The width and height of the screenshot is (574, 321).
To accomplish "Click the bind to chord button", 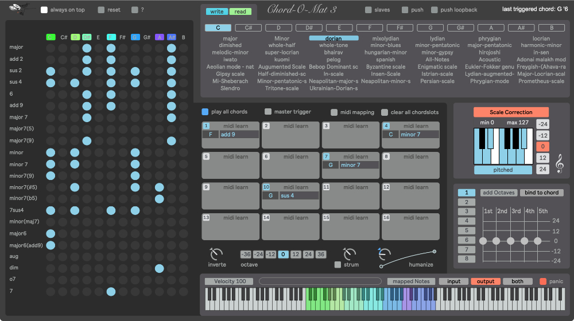I will point(542,193).
